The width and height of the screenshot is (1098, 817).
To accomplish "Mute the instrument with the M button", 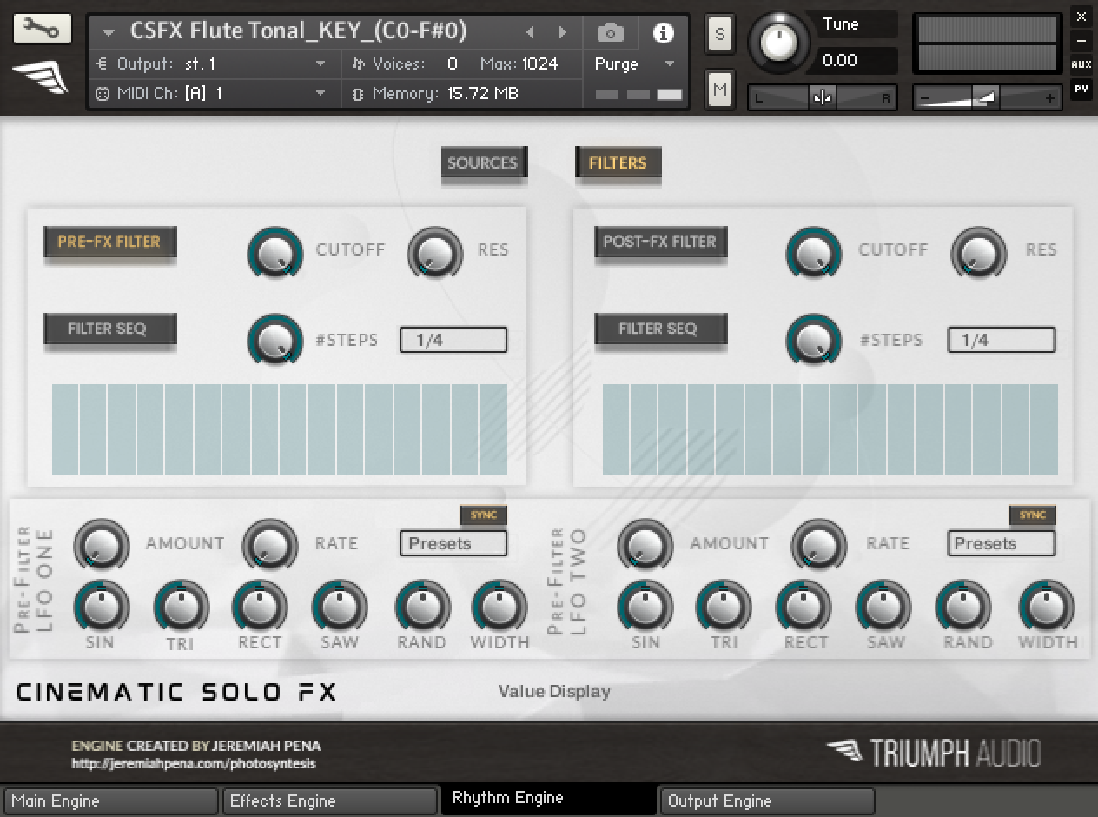I will point(720,89).
